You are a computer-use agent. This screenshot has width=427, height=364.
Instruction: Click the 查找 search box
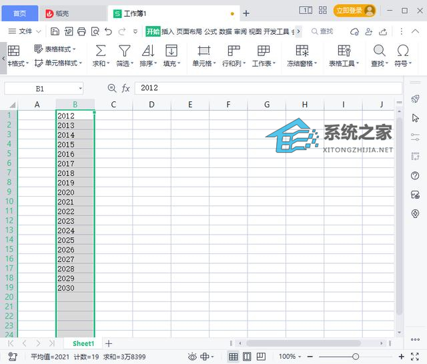(322, 31)
